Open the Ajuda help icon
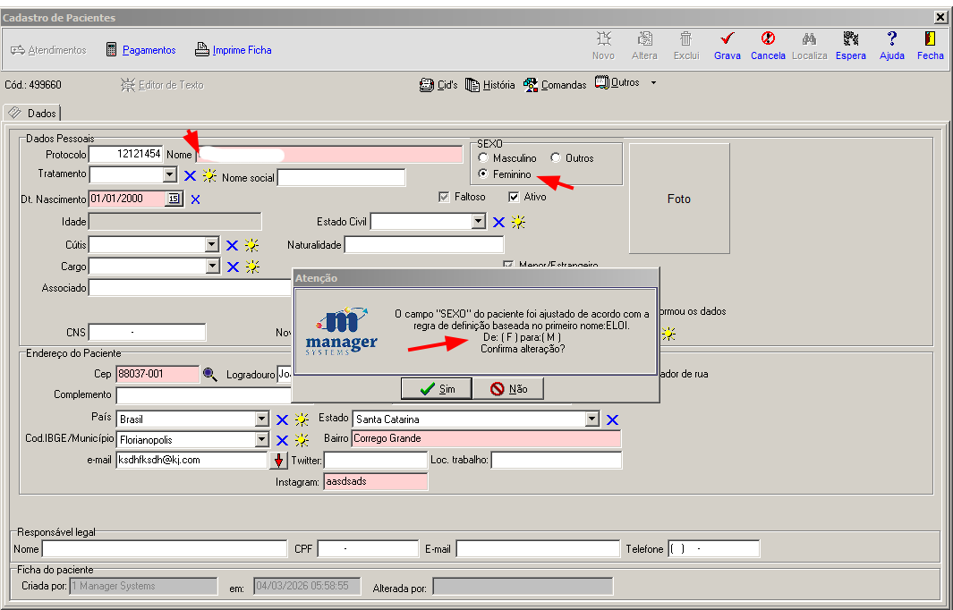 coord(891,39)
